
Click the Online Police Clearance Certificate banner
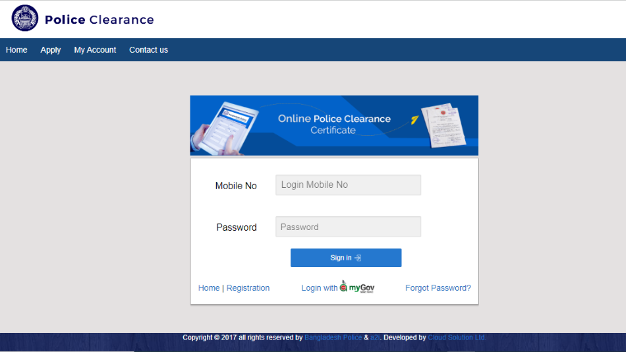coord(334,125)
